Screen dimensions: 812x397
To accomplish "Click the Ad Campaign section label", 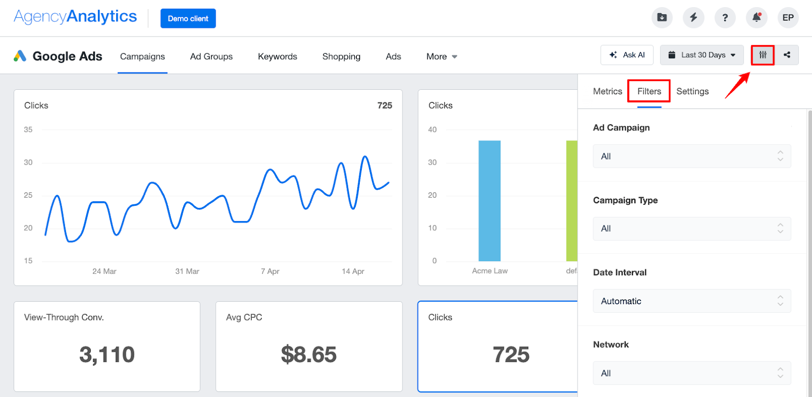I will [621, 128].
